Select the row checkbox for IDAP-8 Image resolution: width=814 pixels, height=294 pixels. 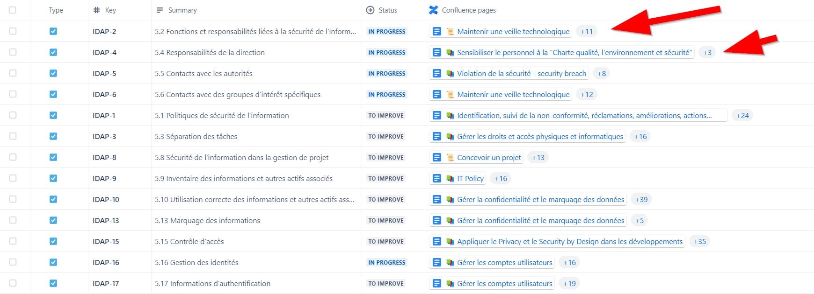click(x=13, y=157)
